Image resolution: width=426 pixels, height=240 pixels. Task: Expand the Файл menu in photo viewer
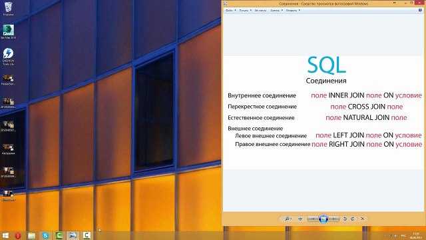[231, 11]
